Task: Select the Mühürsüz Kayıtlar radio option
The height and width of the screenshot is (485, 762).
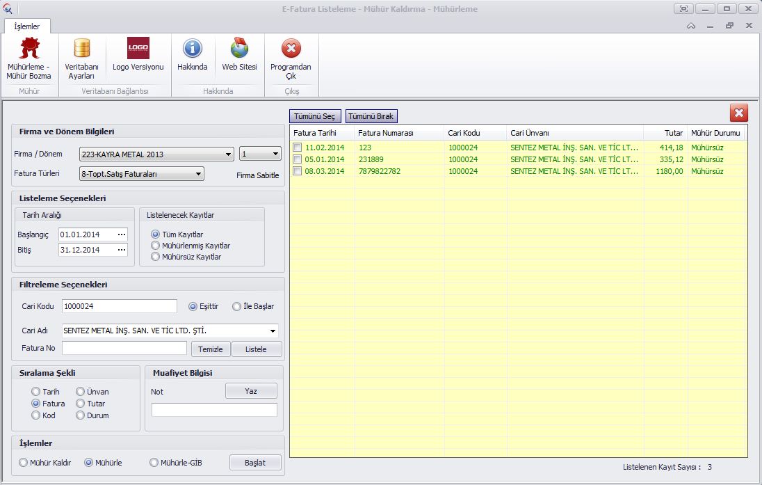Action: point(156,257)
